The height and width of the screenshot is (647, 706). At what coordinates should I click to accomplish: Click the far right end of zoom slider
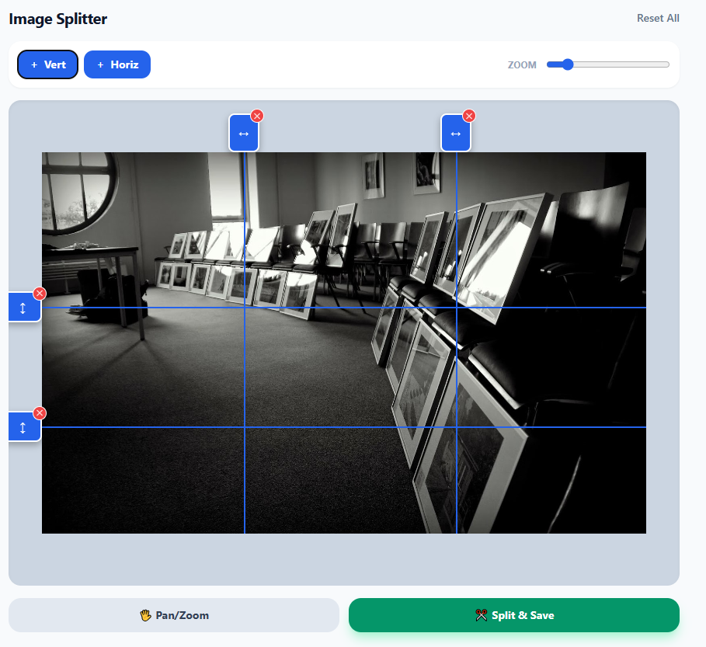pos(668,64)
